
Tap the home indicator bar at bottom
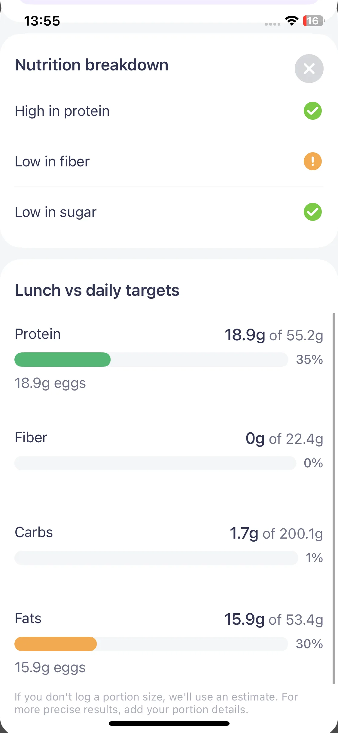tap(169, 723)
